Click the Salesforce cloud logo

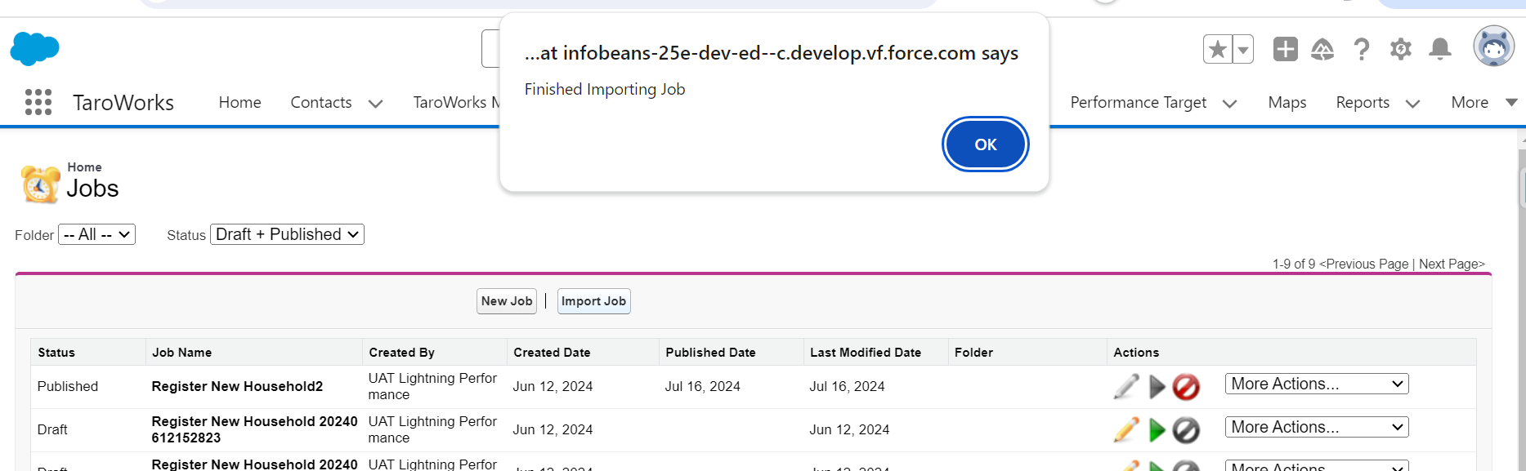tap(34, 49)
